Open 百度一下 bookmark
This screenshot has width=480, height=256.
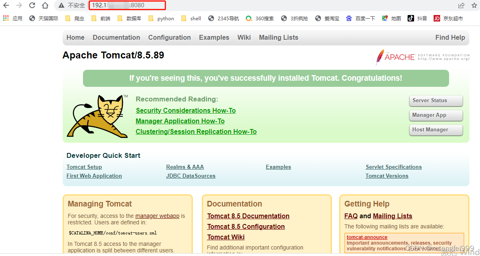pos(361,18)
